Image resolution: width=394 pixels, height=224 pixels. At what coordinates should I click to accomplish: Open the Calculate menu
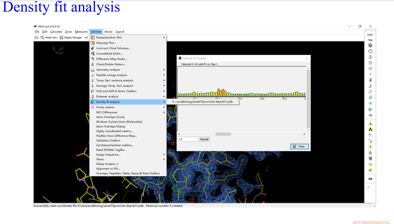(x=56, y=32)
